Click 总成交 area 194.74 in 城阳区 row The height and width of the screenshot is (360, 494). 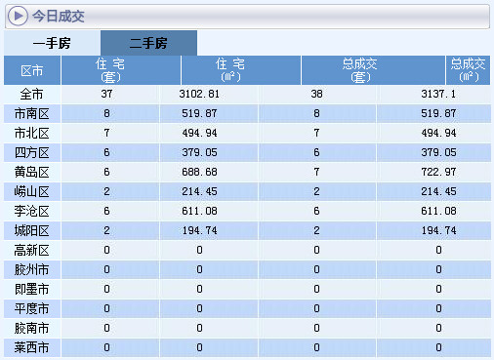coord(438,230)
